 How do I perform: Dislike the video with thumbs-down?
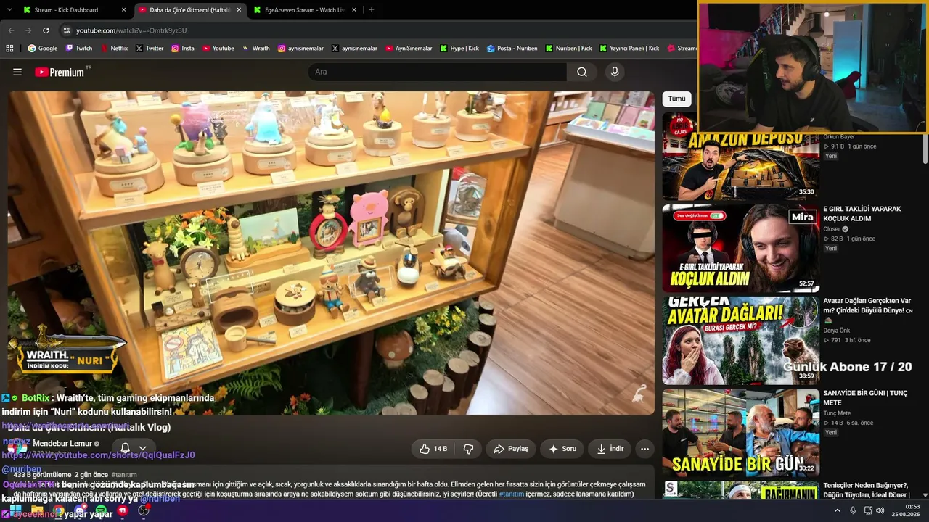pyautogui.click(x=469, y=449)
